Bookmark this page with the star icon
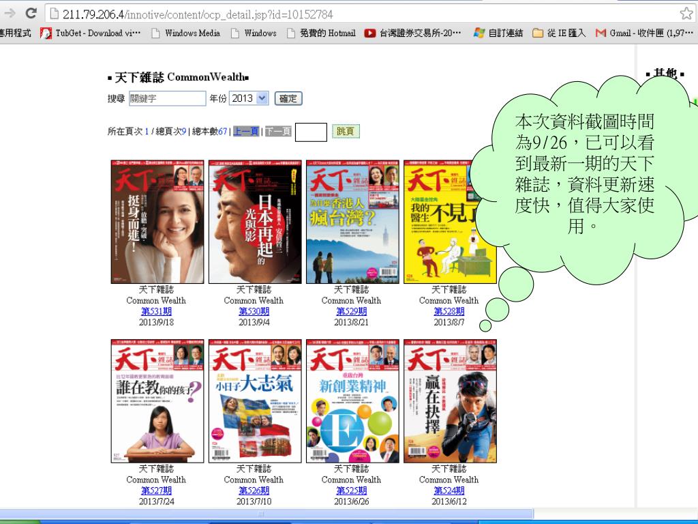Image resolution: width=698 pixels, height=524 pixels. point(687,14)
